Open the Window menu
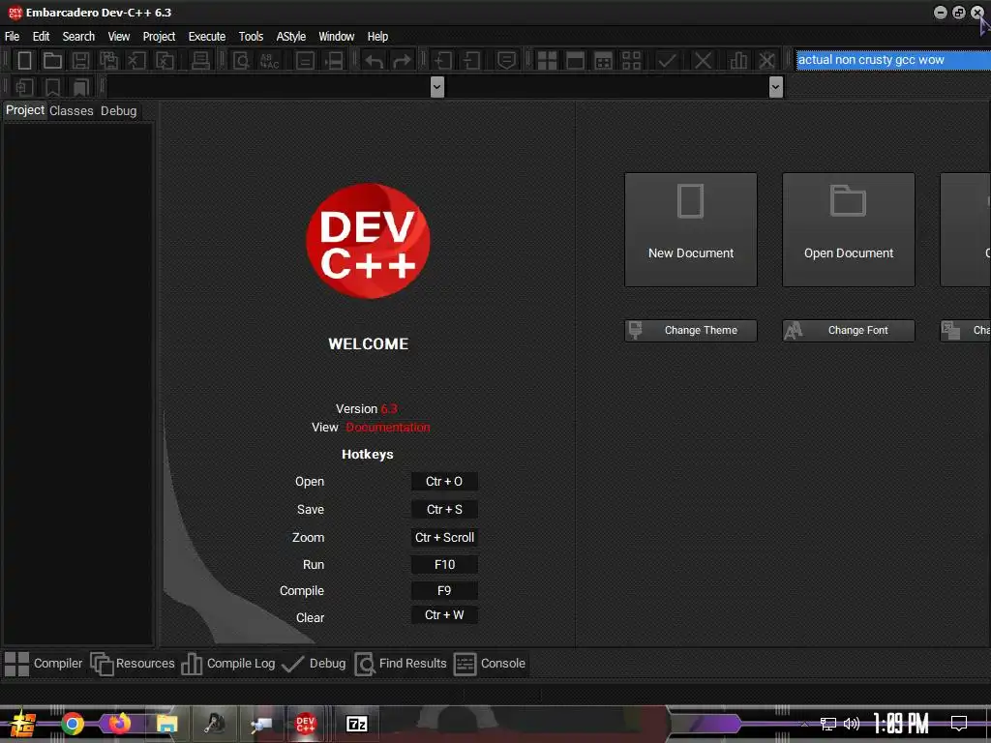 (x=336, y=37)
